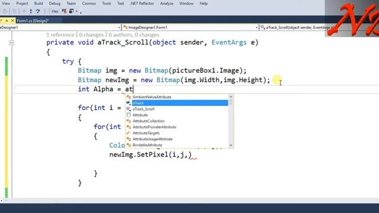Screen dimensions: 379x213
Task: Open the Debug menu
Action: pos(54,4)
